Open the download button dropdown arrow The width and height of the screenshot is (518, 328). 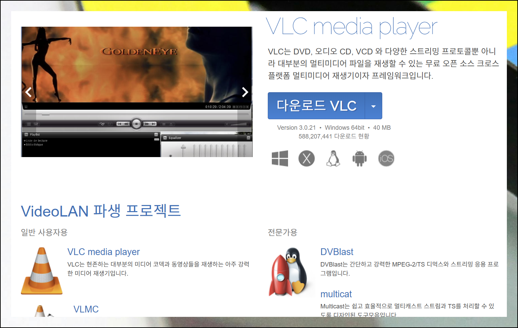pyautogui.click(x=373, y=106)
